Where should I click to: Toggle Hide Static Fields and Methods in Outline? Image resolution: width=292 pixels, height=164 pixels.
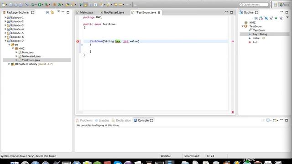click(x=271, y=18)
